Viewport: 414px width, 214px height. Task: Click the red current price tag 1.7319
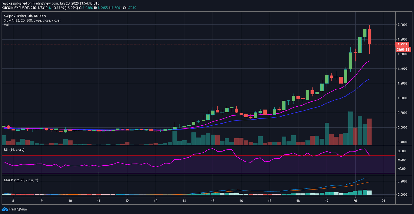(402, 44)
